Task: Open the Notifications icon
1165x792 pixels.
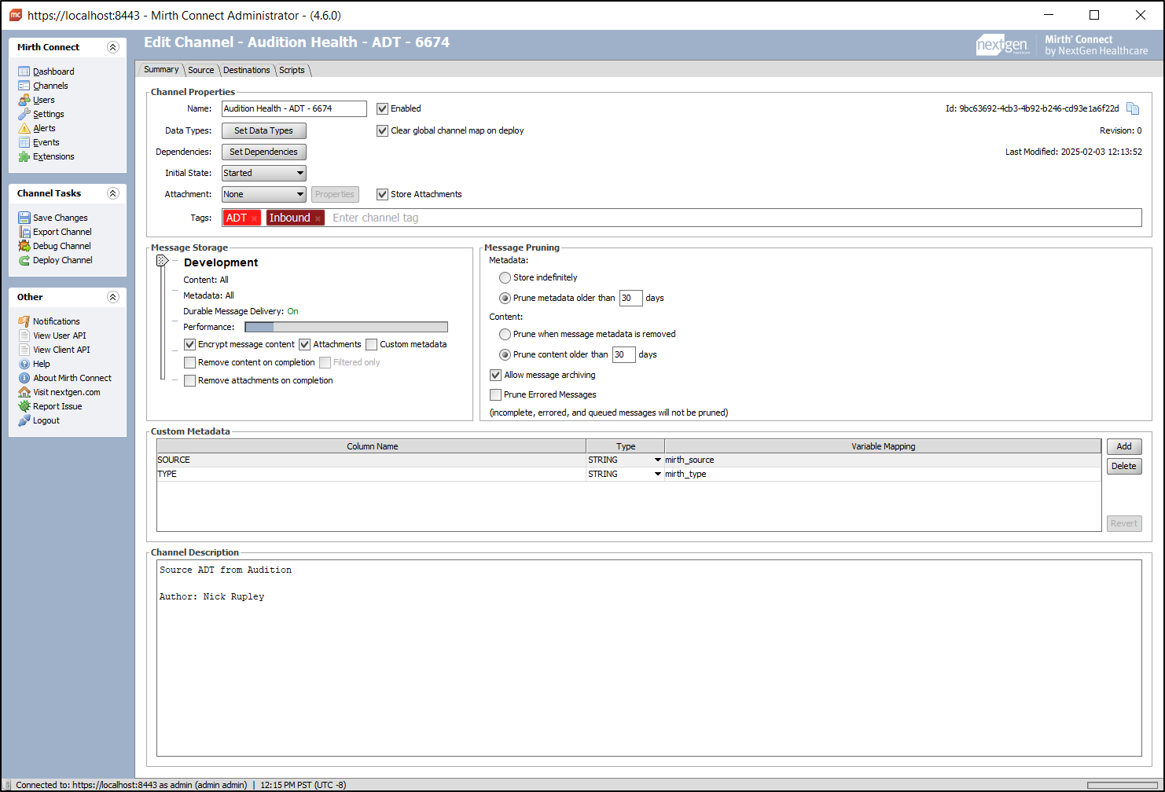Action: (24, 321)
